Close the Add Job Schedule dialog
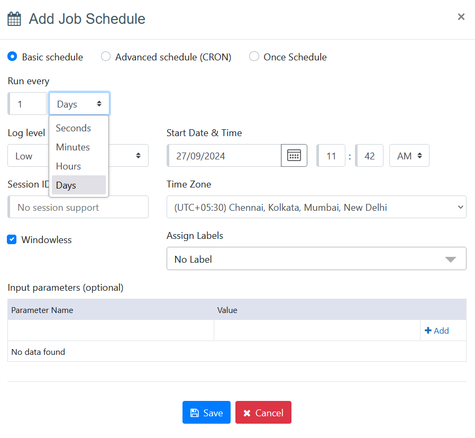Viewport: 475px width, 438px height. (x=461, y=17)
